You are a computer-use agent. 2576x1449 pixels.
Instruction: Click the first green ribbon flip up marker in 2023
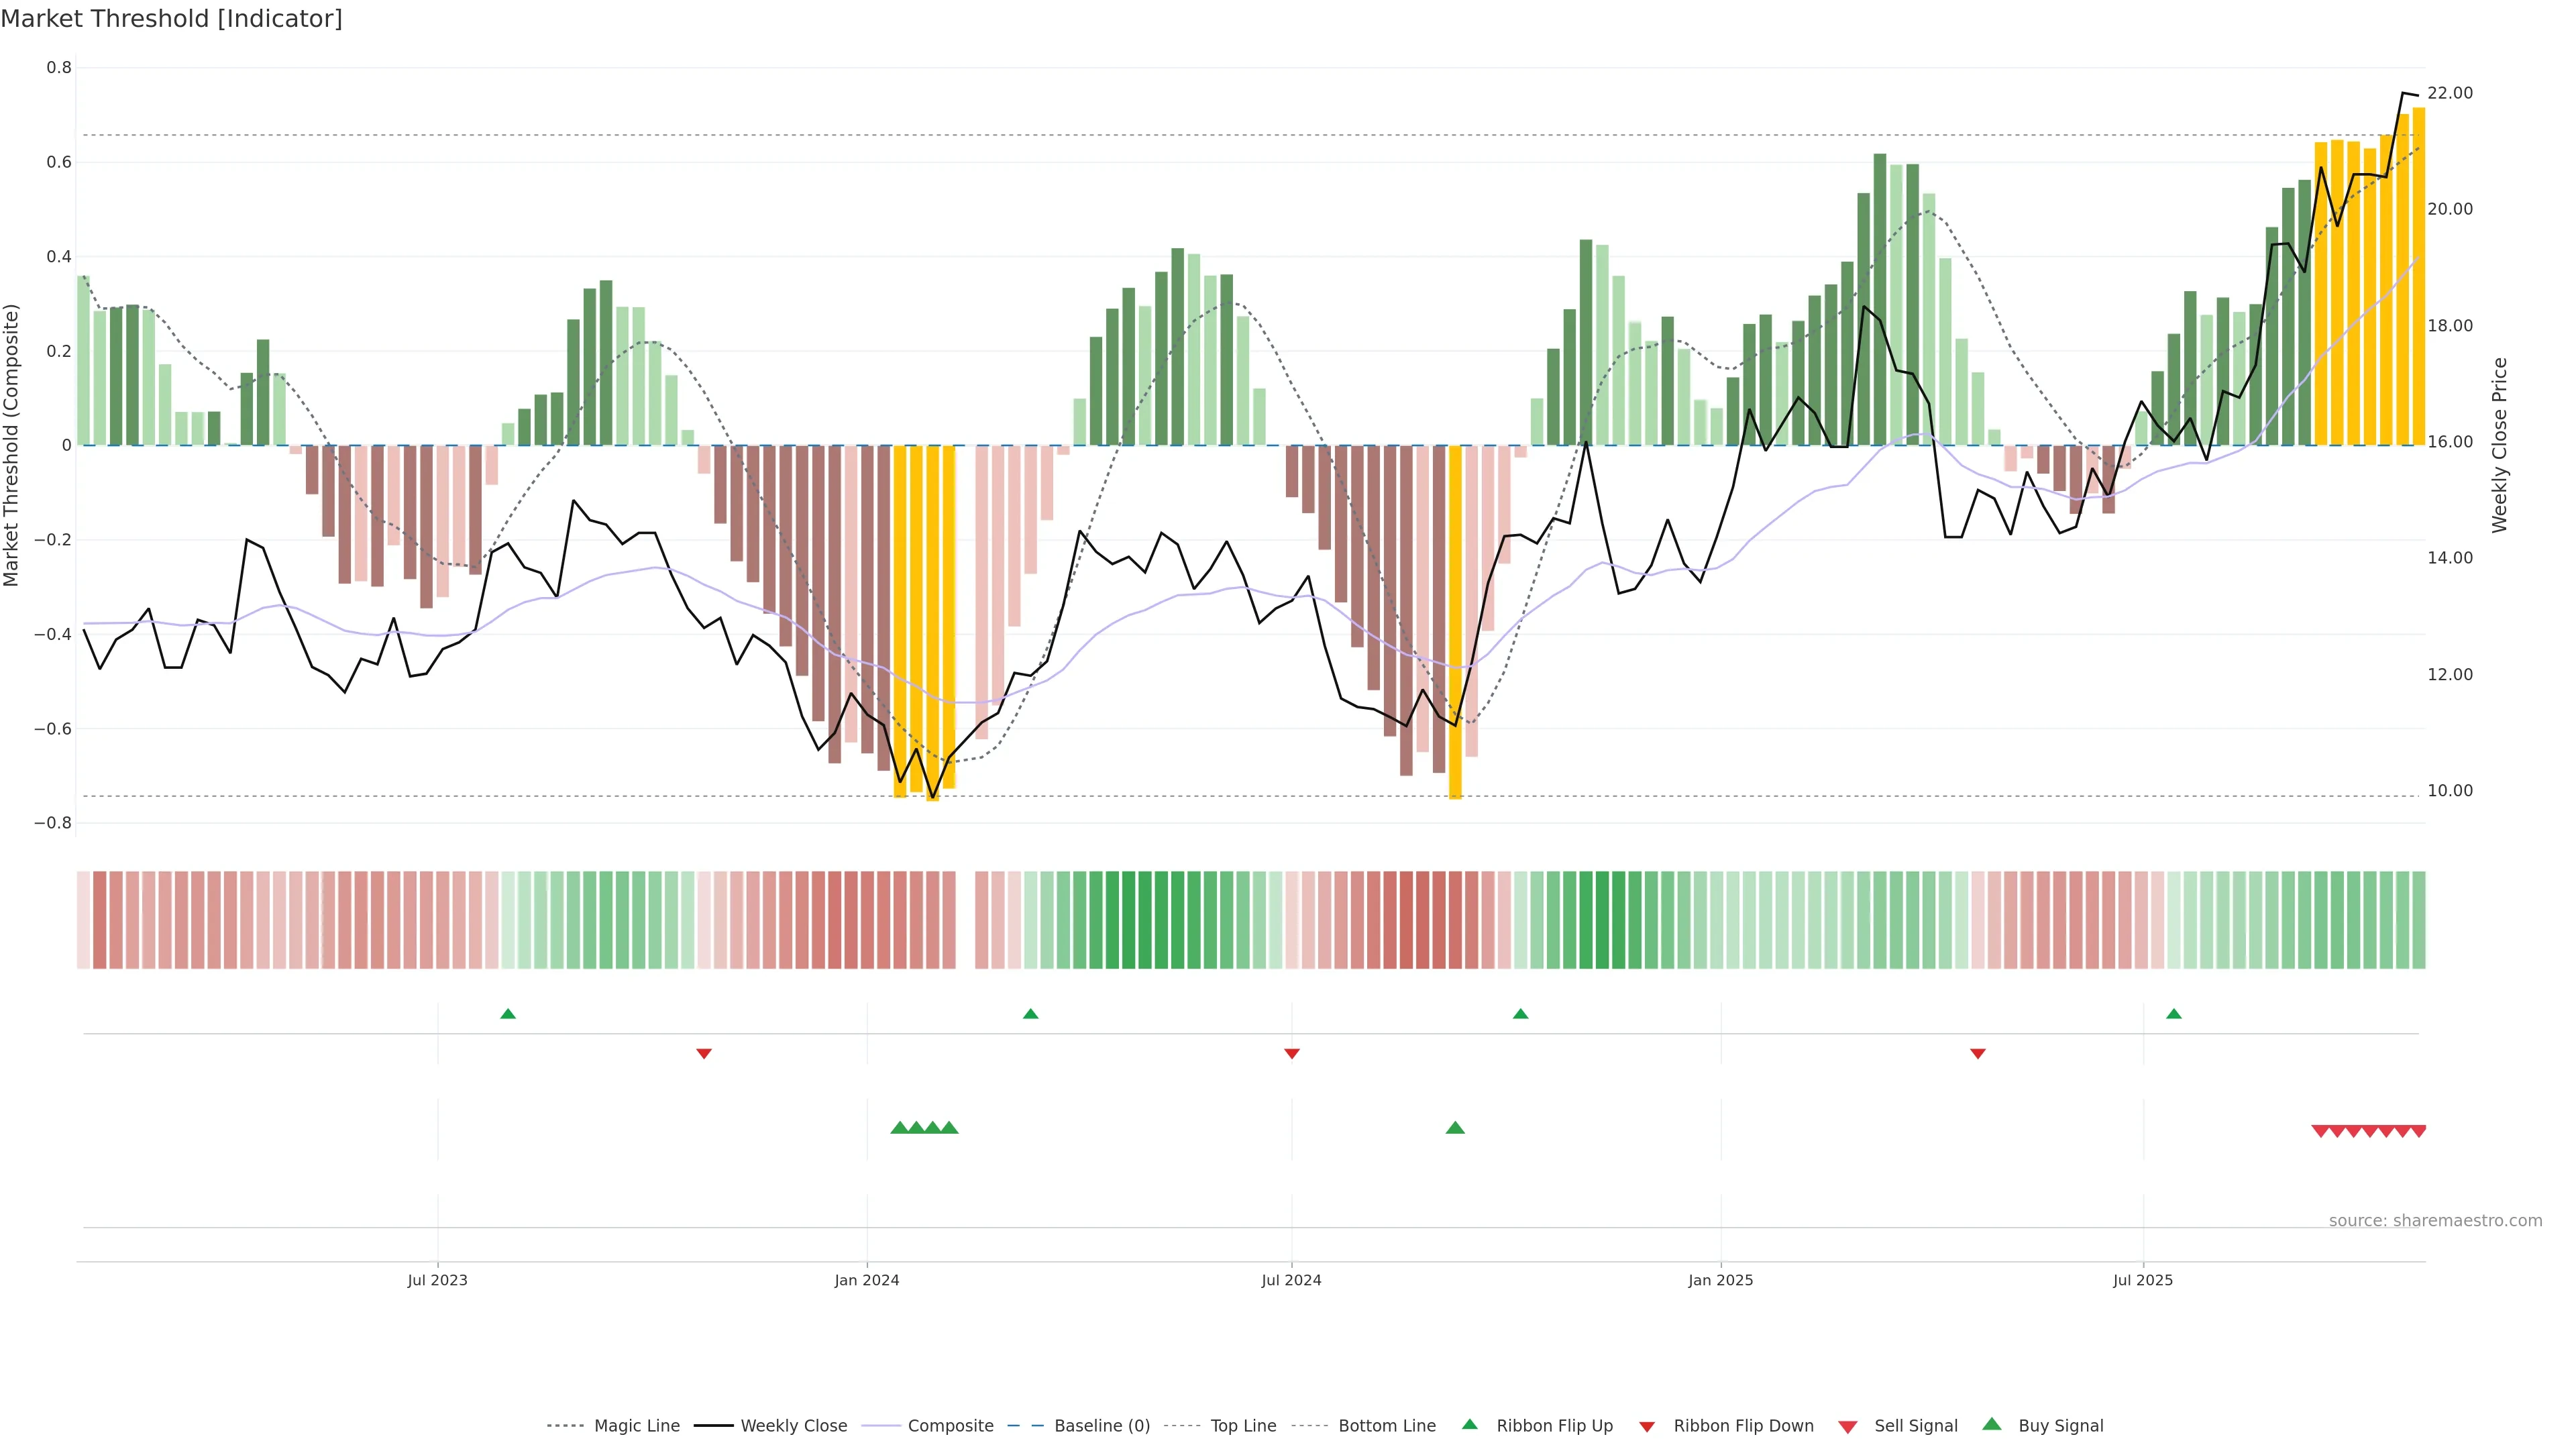point(508,1014)
